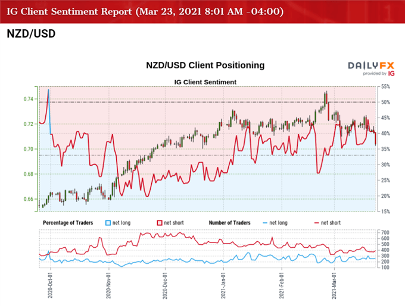The image size is (405, 306).
Task: Click the 0.66 price axis label
Action: click(29, 199)
